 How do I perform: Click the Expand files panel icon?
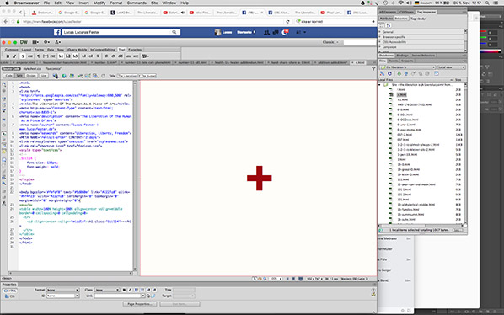coord(437,73)
